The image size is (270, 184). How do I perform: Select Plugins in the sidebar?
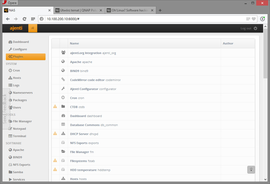[26, 57]
